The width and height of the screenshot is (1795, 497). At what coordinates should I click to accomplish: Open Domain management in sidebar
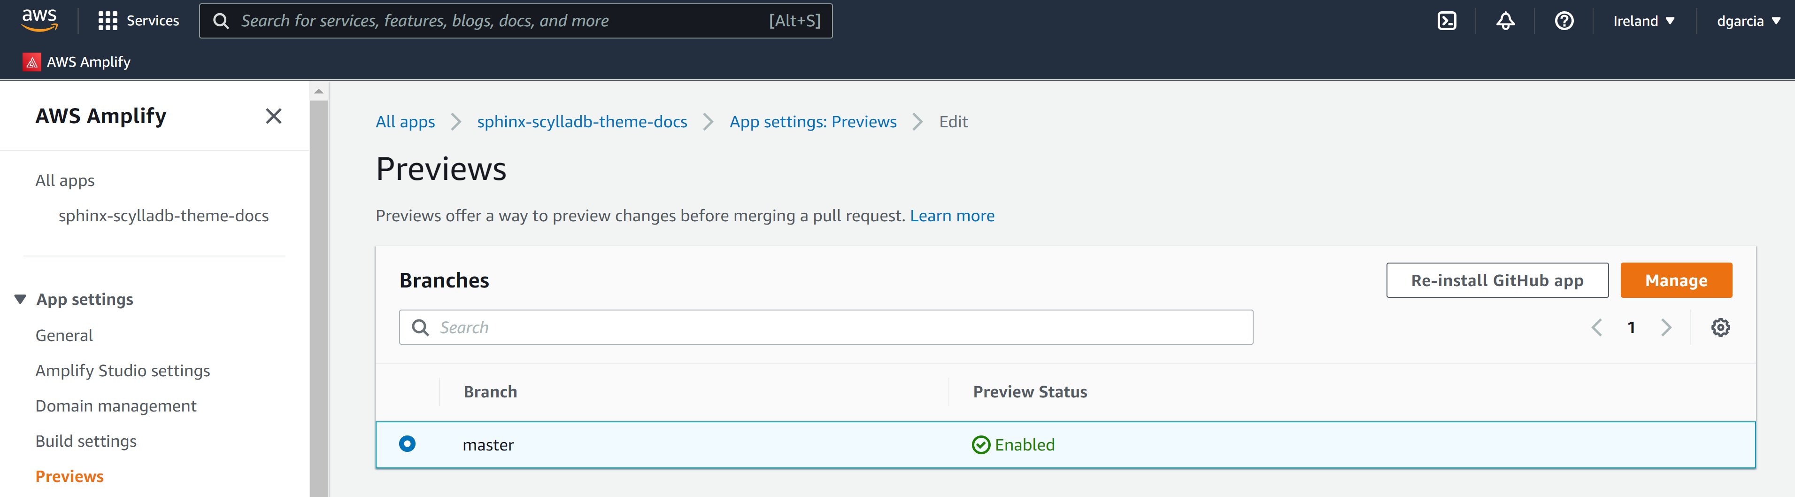116,406
